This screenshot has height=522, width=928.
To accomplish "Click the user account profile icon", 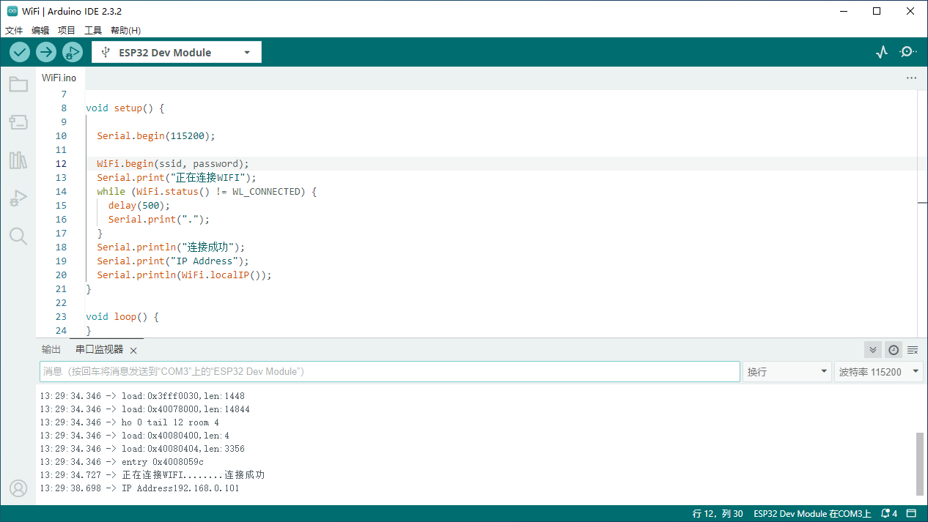I will 18,488.
